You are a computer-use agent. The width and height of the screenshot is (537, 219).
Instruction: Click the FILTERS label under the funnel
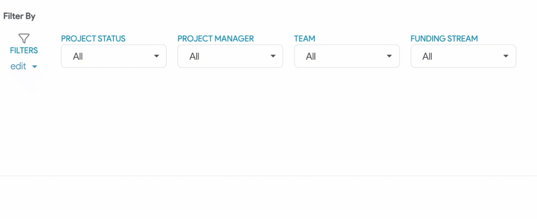[24, 51]
